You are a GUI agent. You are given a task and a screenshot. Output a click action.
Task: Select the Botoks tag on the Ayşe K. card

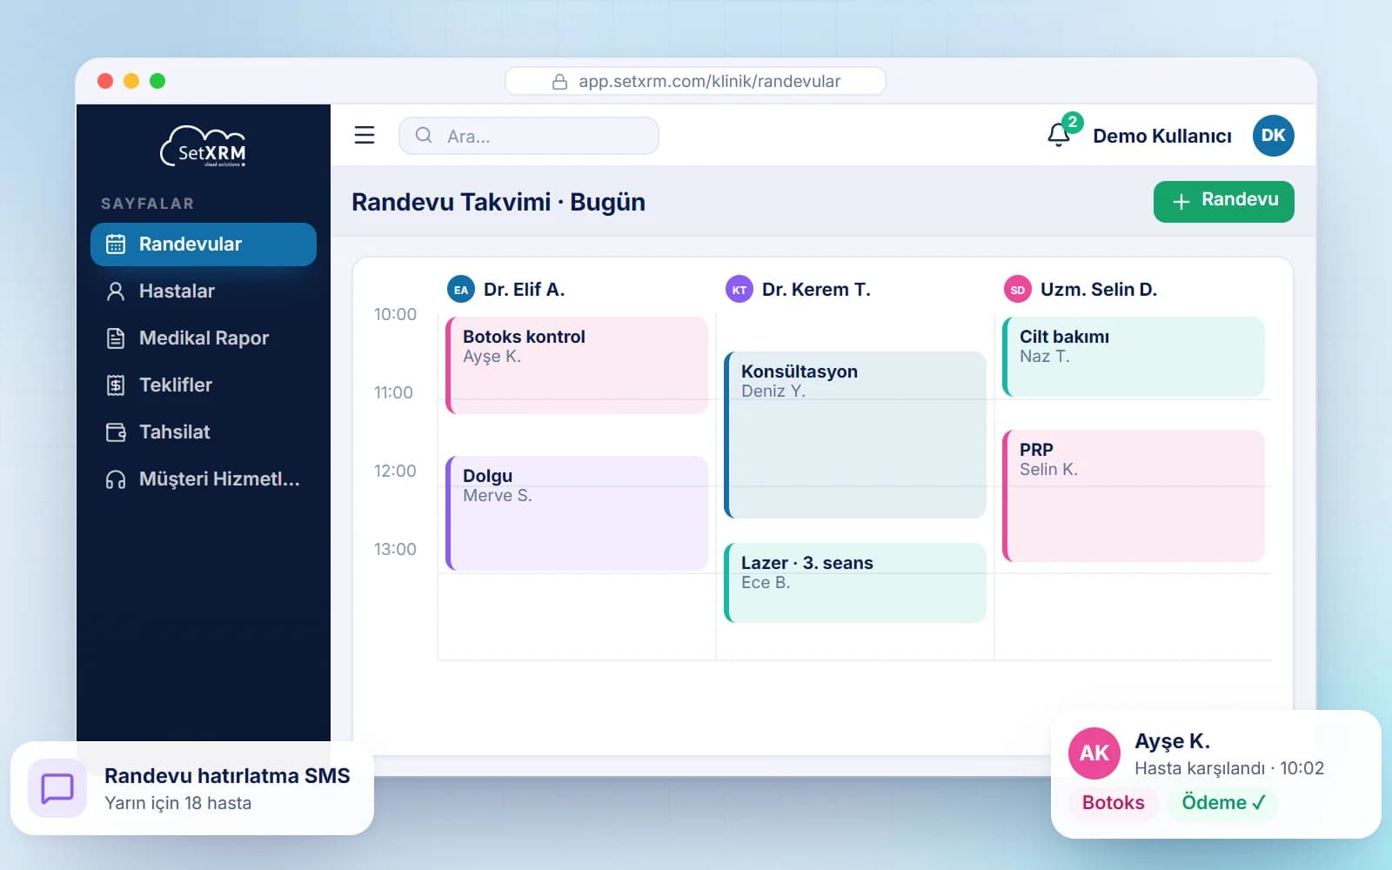(x=1113, y=803)
